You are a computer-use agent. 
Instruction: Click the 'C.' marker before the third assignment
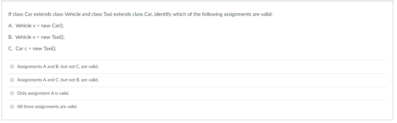pos(11,49)
